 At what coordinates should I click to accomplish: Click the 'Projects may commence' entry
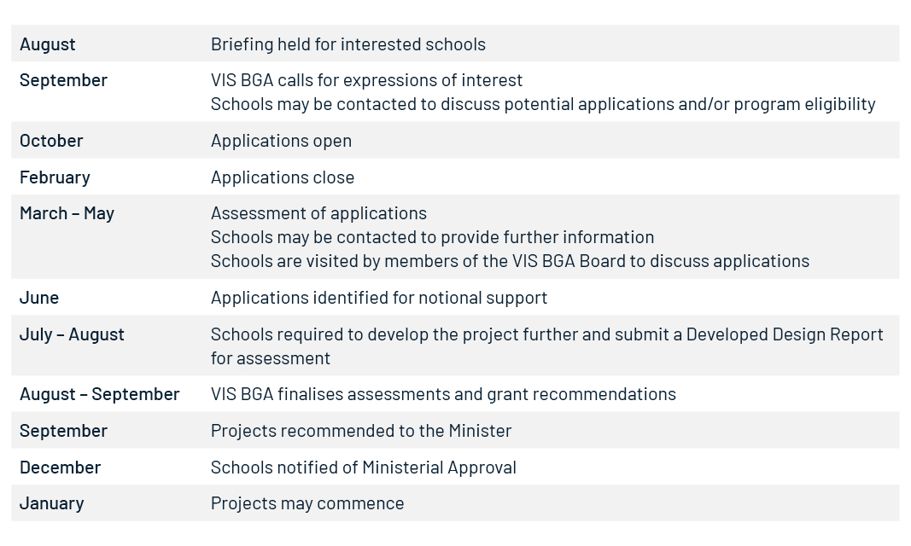pos(307,503)
